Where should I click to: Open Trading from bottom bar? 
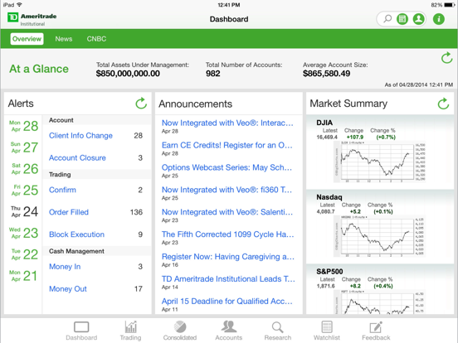pyautogui.click(x=130, y=331)
